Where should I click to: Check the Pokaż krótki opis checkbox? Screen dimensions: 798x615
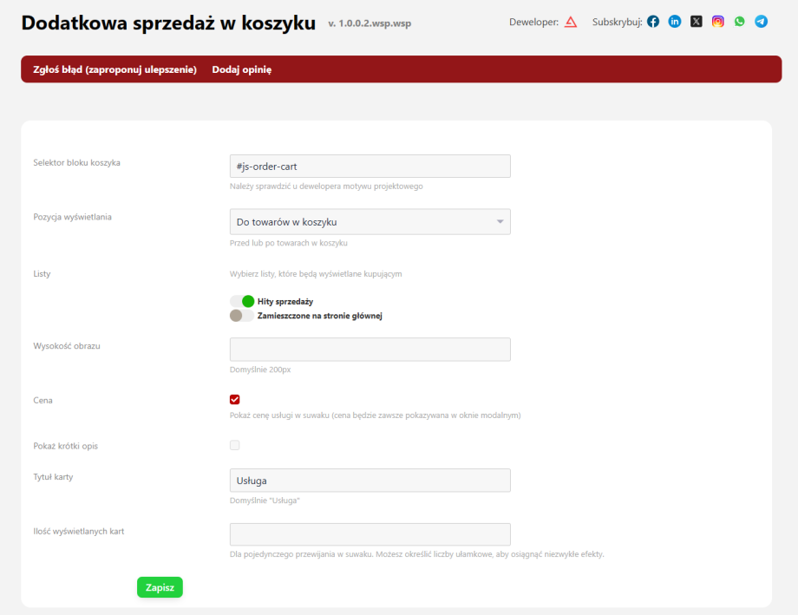(x=234, y=445)
